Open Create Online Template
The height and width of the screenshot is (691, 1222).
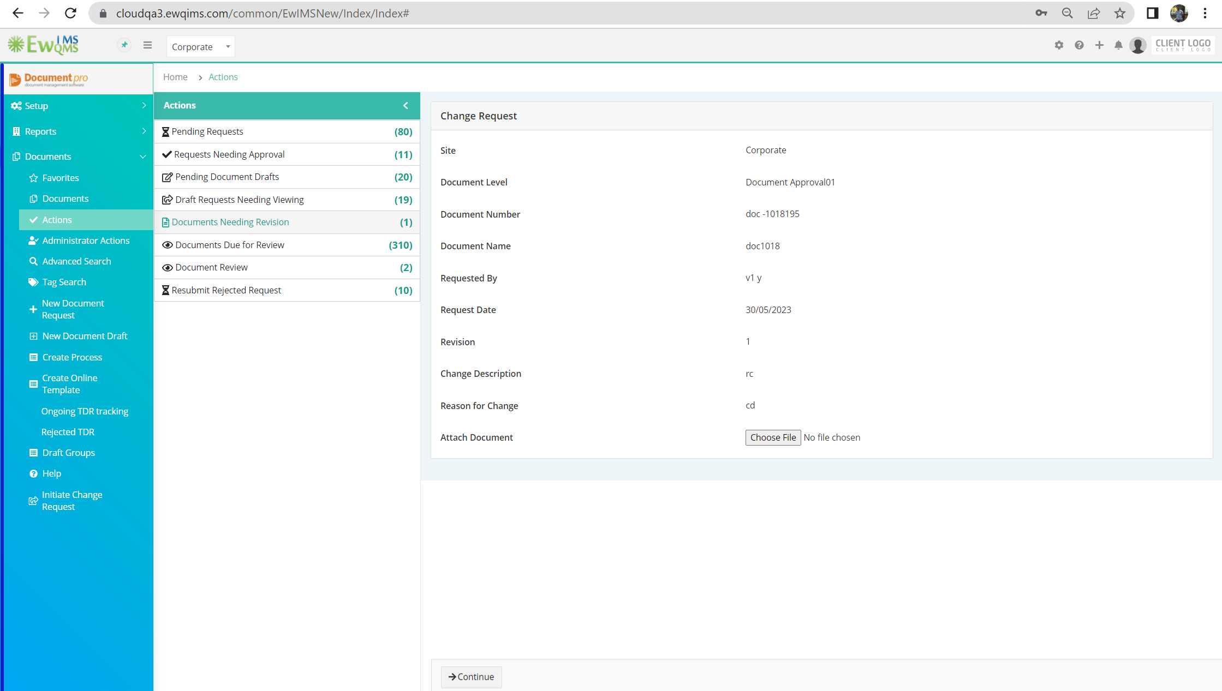69,384
